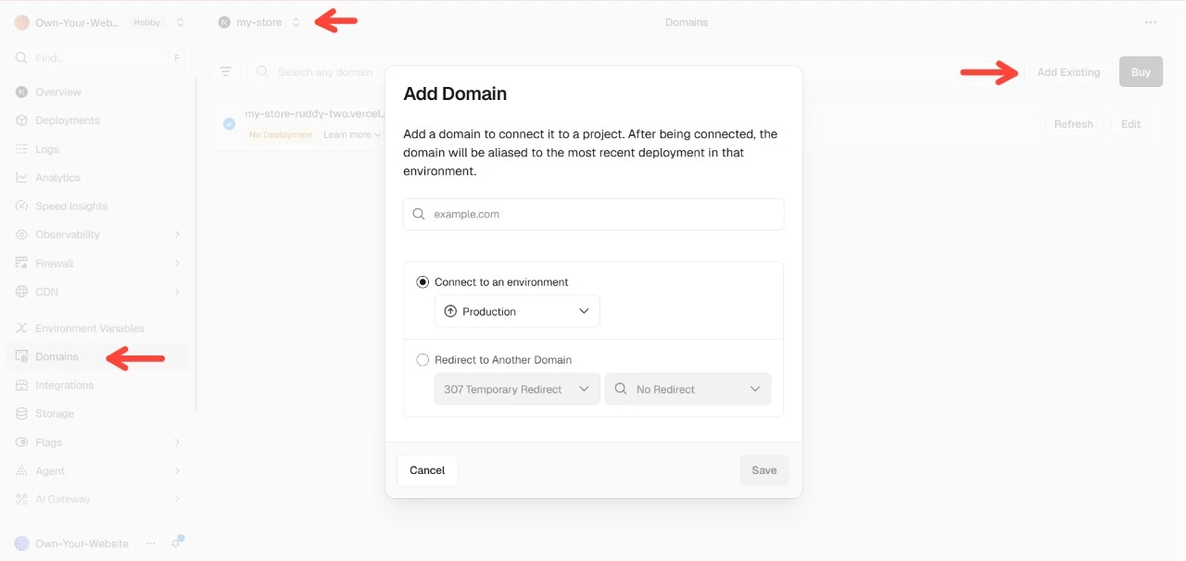Image resolution: width=1186 pixels, height=561 pixels.
Task: Open Storage in the sidebar
Action: pos(97,414)
